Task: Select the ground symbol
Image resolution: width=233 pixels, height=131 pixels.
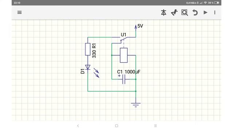Action: click(x=136, y=105)
